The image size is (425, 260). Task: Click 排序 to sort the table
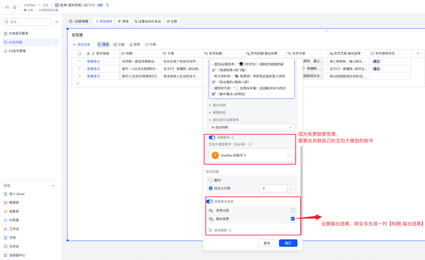click(134, 45)
